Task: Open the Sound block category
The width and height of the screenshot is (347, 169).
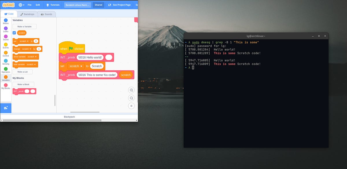Action: tap(6, 37)
